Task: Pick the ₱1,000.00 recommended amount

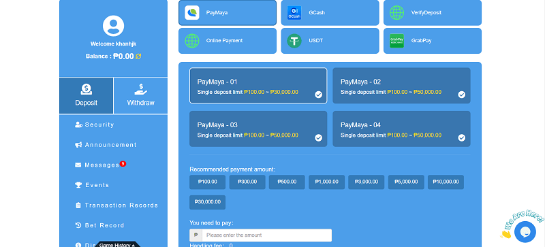Action: click(327, 182)
